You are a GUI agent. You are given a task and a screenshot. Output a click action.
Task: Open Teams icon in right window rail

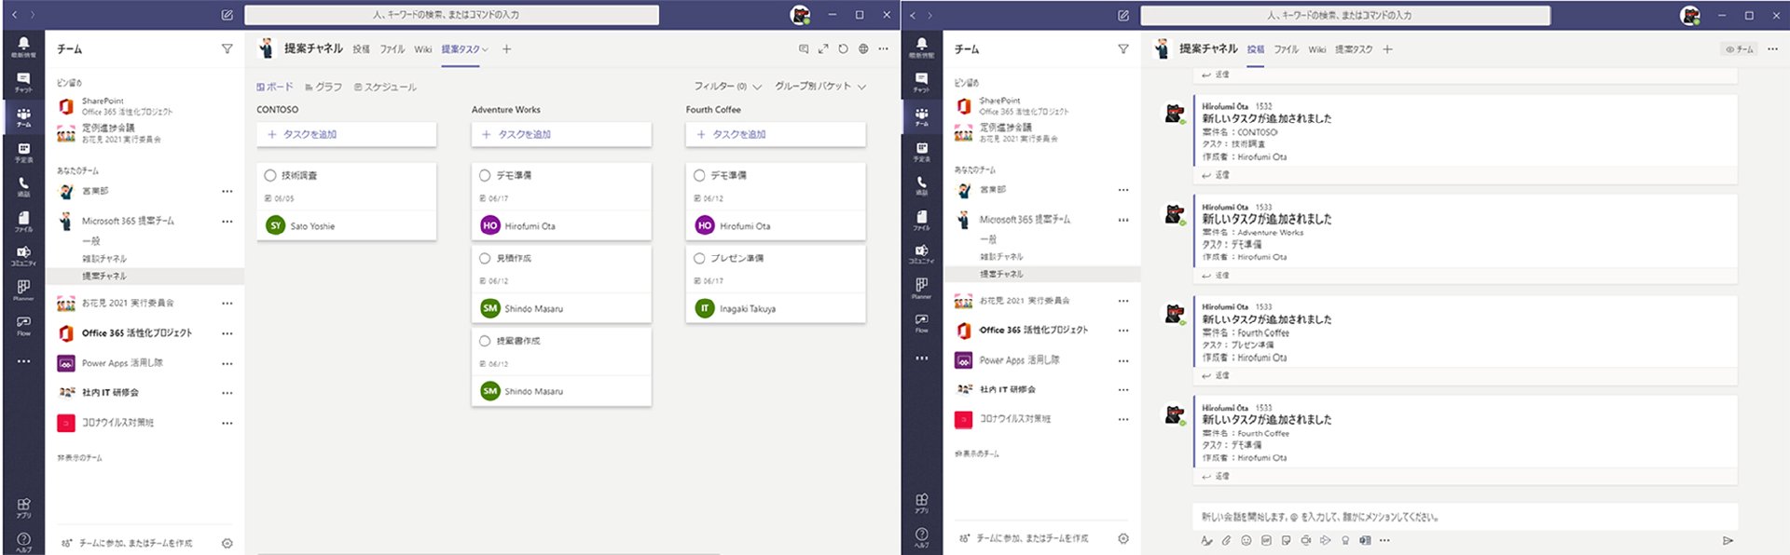(x=921, y=116)
